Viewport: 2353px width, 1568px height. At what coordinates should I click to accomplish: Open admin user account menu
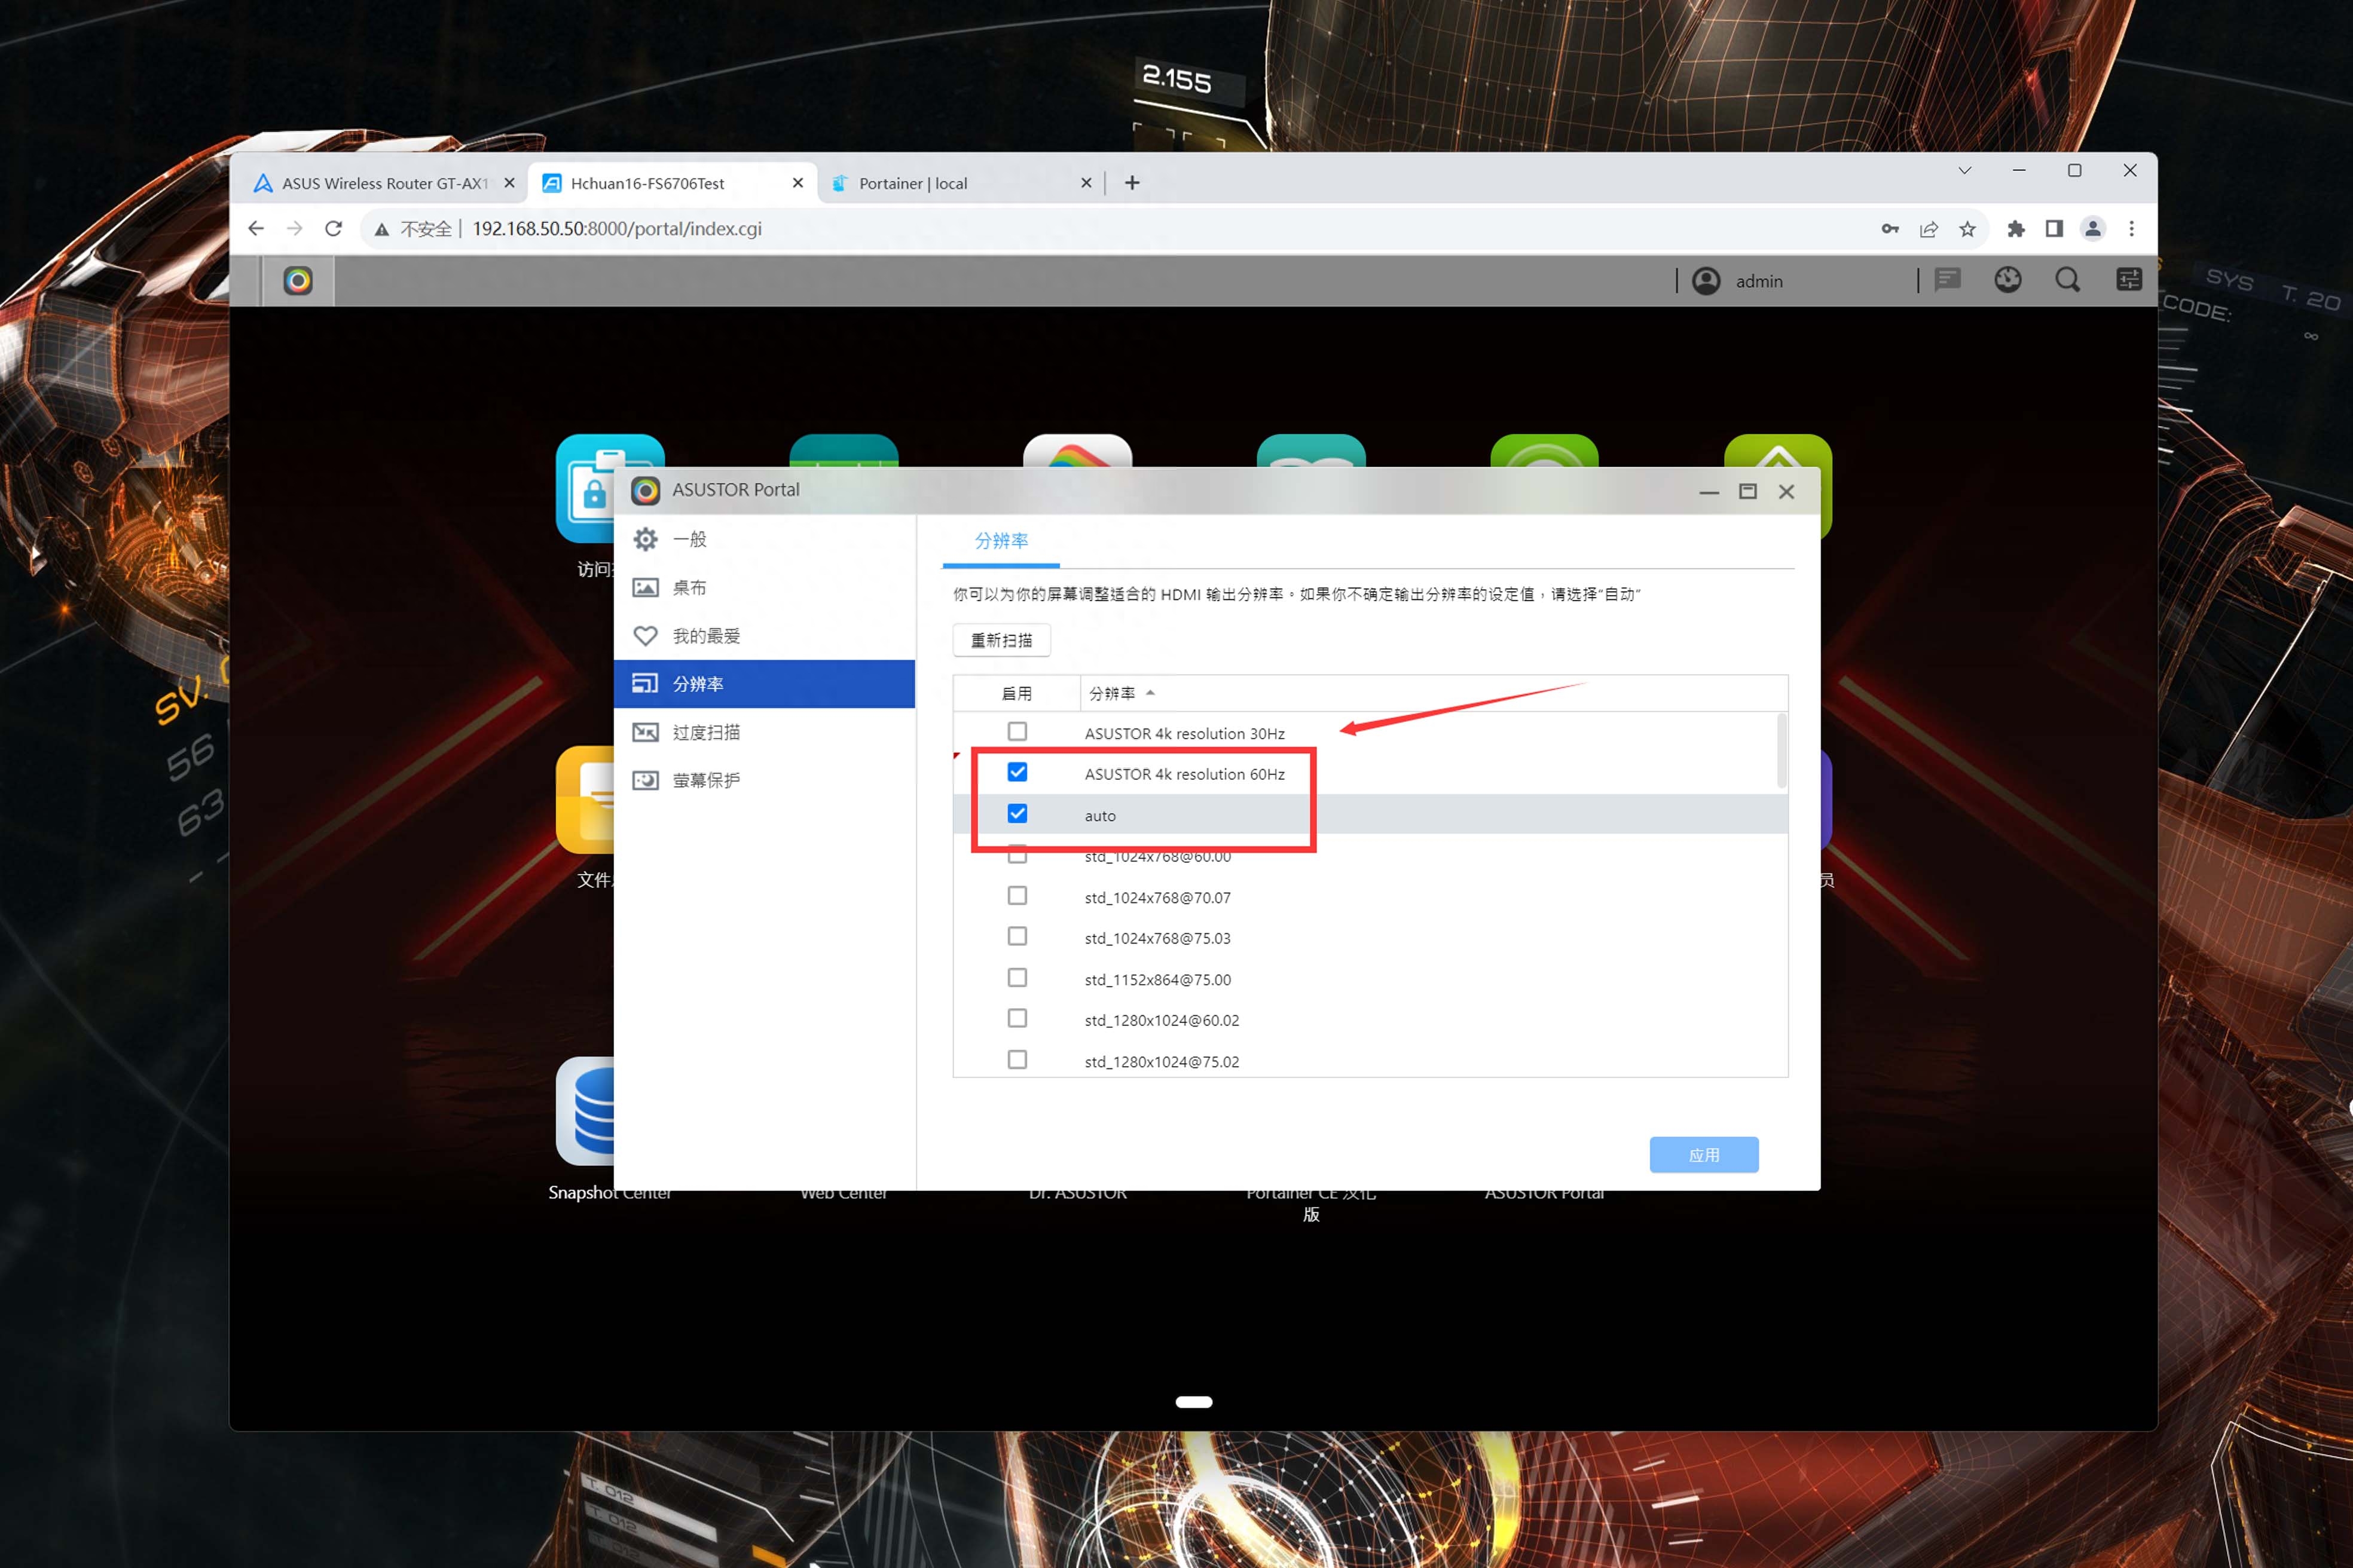[1738, 281]
